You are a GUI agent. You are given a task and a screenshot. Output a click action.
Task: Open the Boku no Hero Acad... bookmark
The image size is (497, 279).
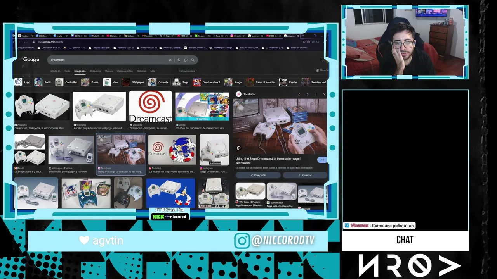[248, 48]
